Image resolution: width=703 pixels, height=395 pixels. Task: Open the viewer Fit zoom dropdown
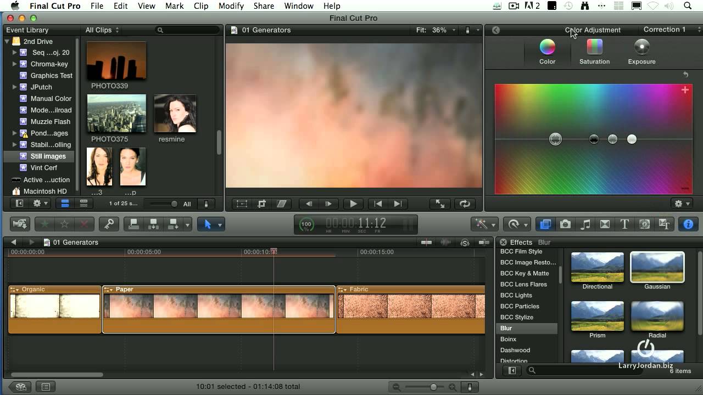[437, 30]
